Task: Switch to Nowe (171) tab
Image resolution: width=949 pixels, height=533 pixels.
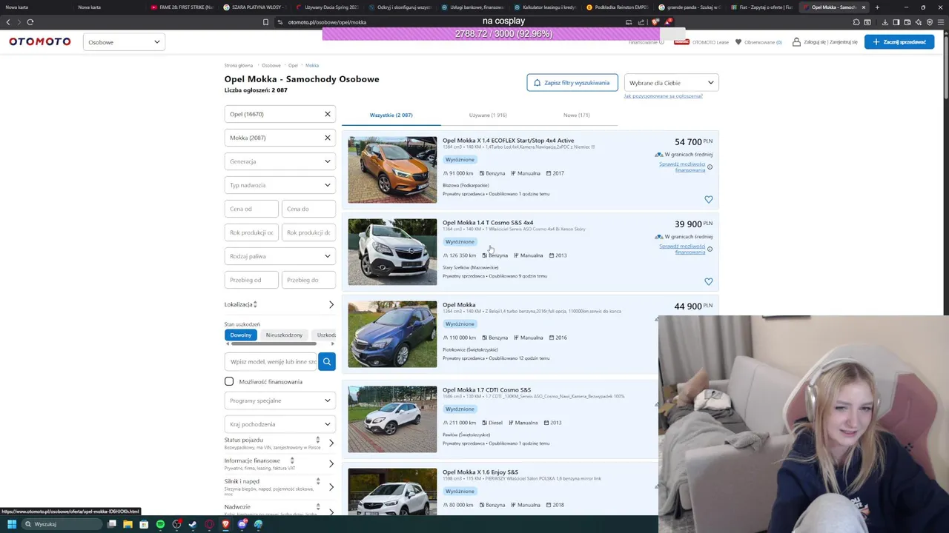Action: click(x=577, y=115)
